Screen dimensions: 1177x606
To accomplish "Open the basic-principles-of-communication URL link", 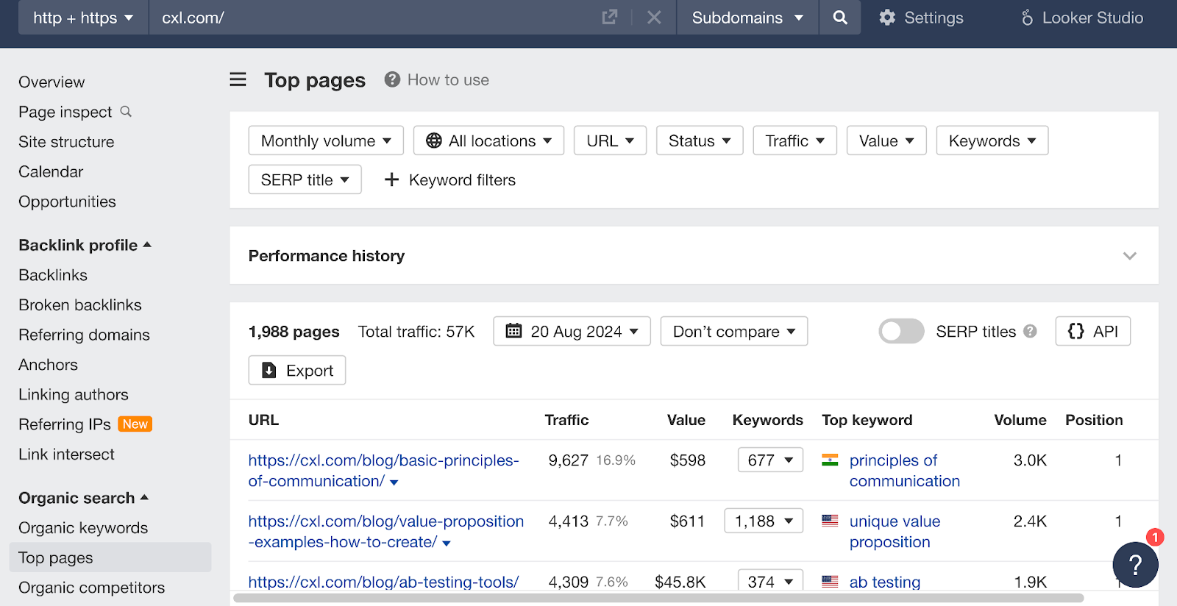I will pos(383,471).
